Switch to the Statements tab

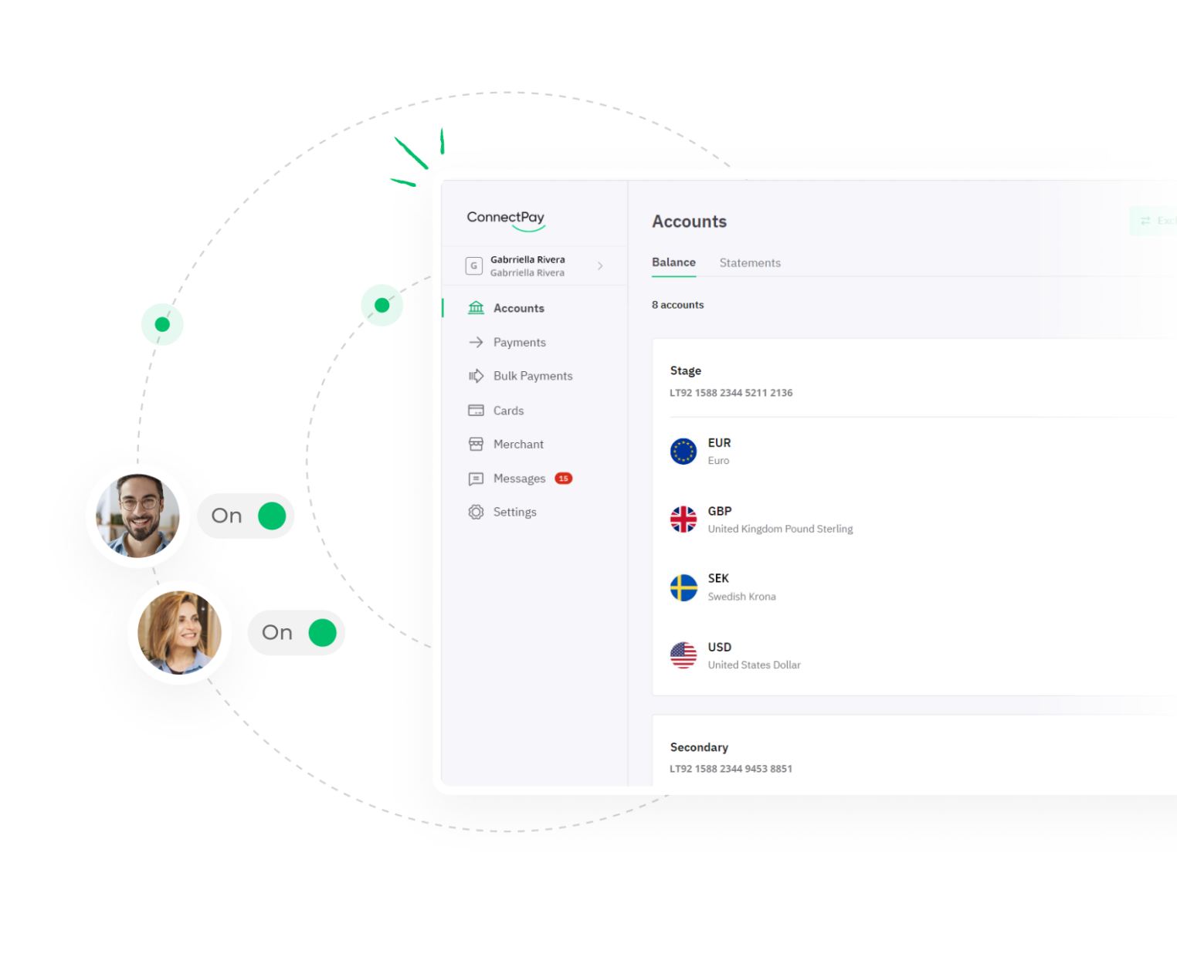tap(749, 263)
